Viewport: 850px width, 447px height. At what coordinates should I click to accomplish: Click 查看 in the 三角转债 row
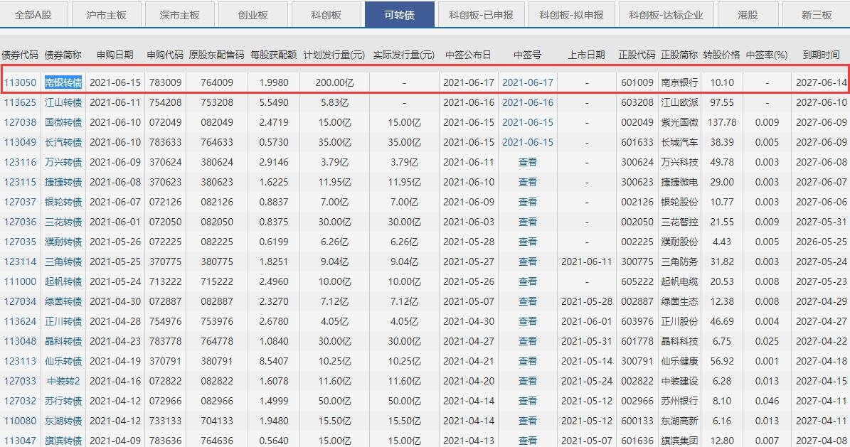[528, 262]
